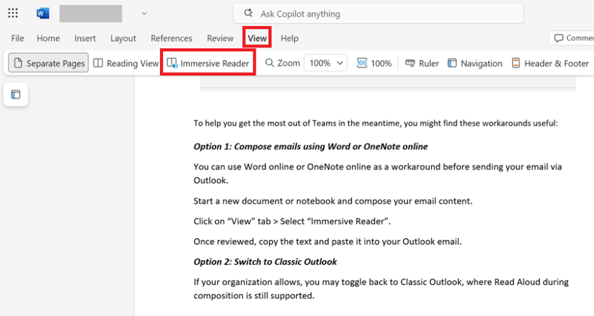Toggle the Navigation pane
594x316 pixels.
pos(475,63)
